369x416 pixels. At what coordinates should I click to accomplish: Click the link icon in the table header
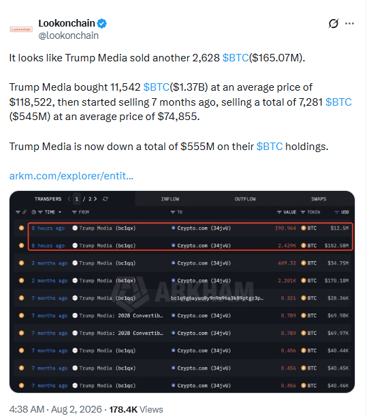tap(25, 212)
